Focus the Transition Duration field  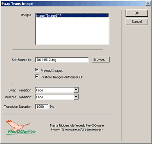click(x=42, y=107)
